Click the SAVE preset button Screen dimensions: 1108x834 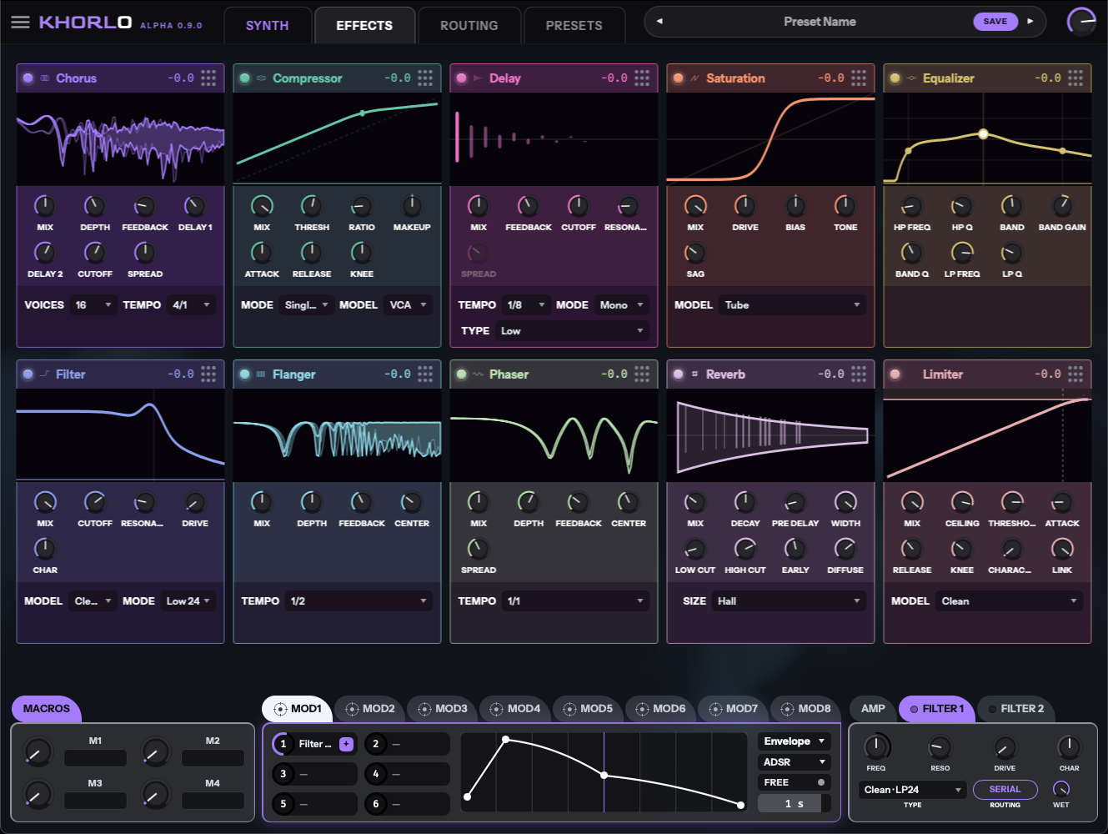tap(995, 22)
